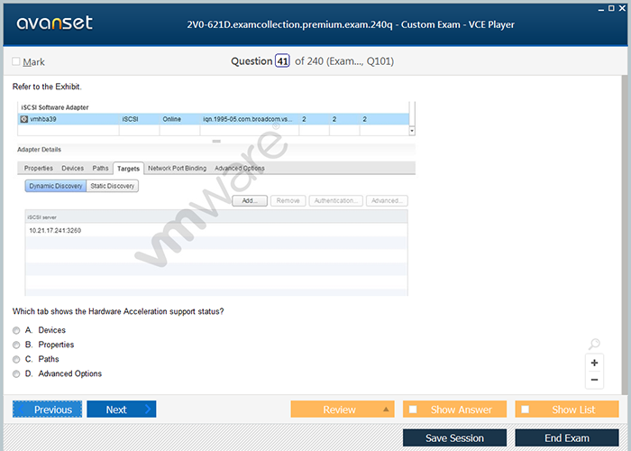The image size is (631, 451).
Task: Select answer A. Devices
Action: point(16,331)
